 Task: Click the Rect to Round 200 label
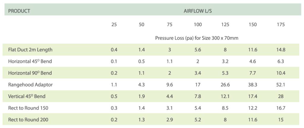pos(28,120)
